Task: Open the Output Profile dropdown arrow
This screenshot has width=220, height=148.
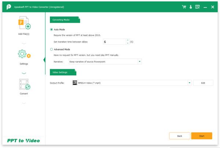Action: pos(190,83)
